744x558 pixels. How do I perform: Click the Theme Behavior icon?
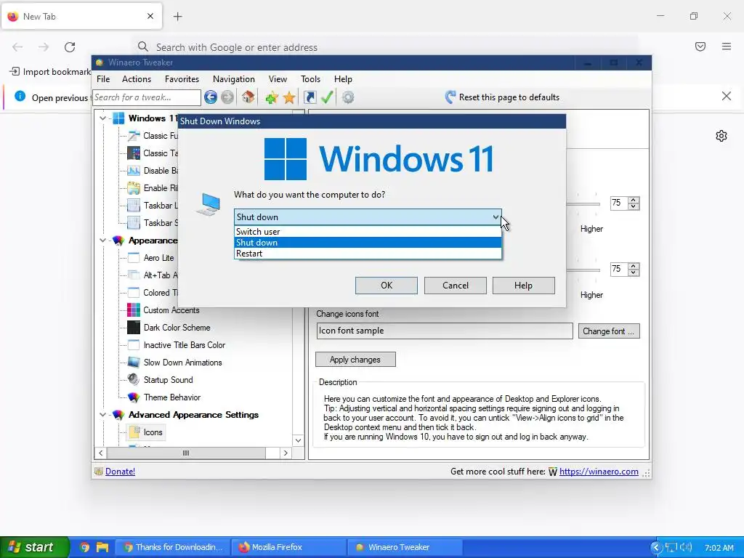click(134, 397)
